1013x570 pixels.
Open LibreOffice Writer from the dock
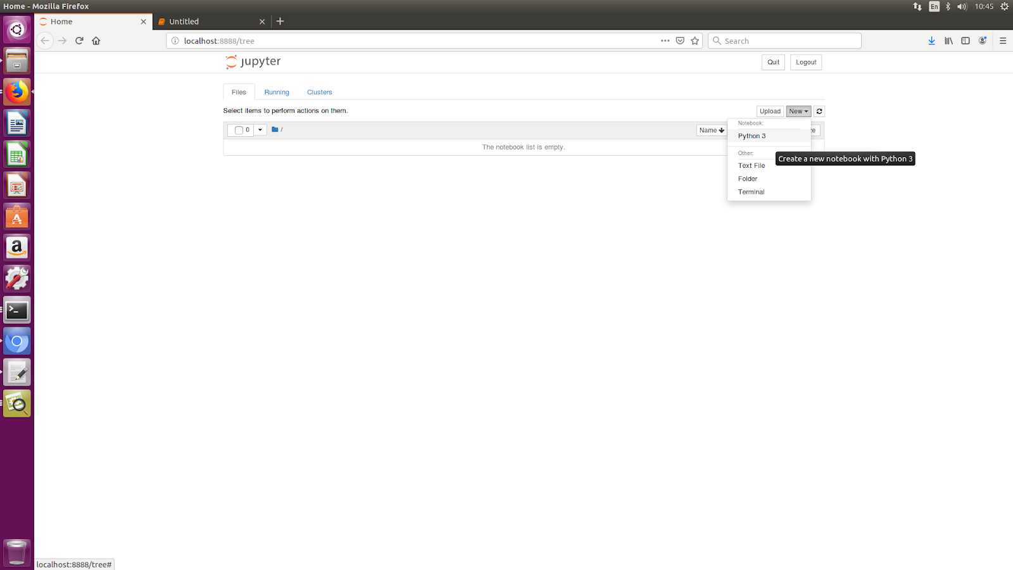click(16, 122)
